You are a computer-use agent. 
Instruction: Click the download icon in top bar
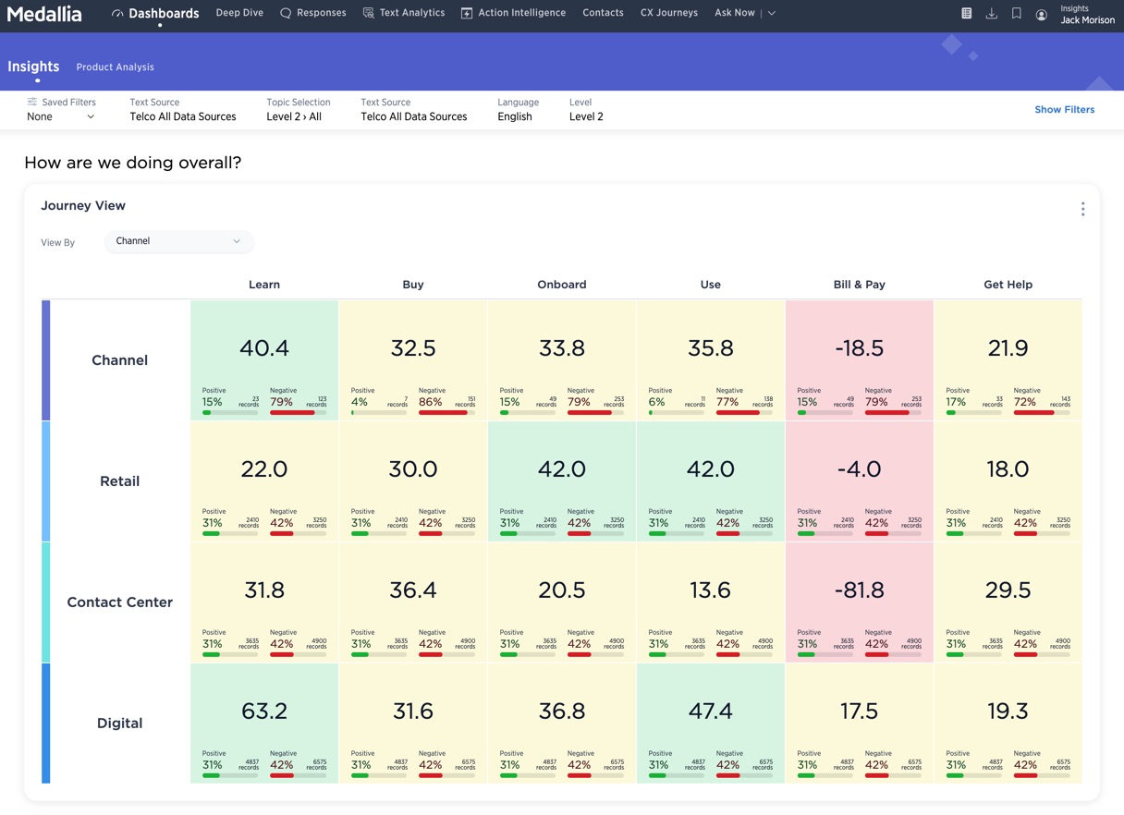click(x=991, y=14)
